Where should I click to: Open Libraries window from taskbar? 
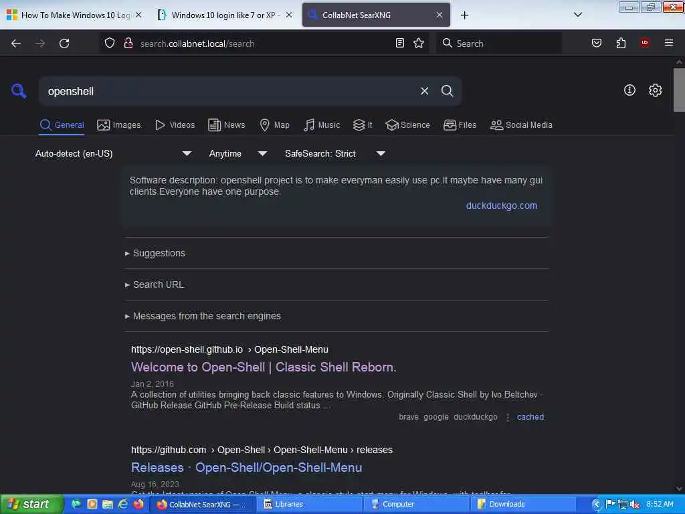coord(310,505)
